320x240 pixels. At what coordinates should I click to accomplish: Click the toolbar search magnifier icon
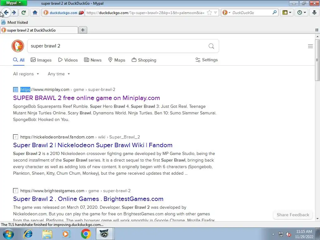click(274, 12)
